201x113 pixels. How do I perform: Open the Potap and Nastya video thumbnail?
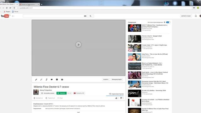point(134,39)
